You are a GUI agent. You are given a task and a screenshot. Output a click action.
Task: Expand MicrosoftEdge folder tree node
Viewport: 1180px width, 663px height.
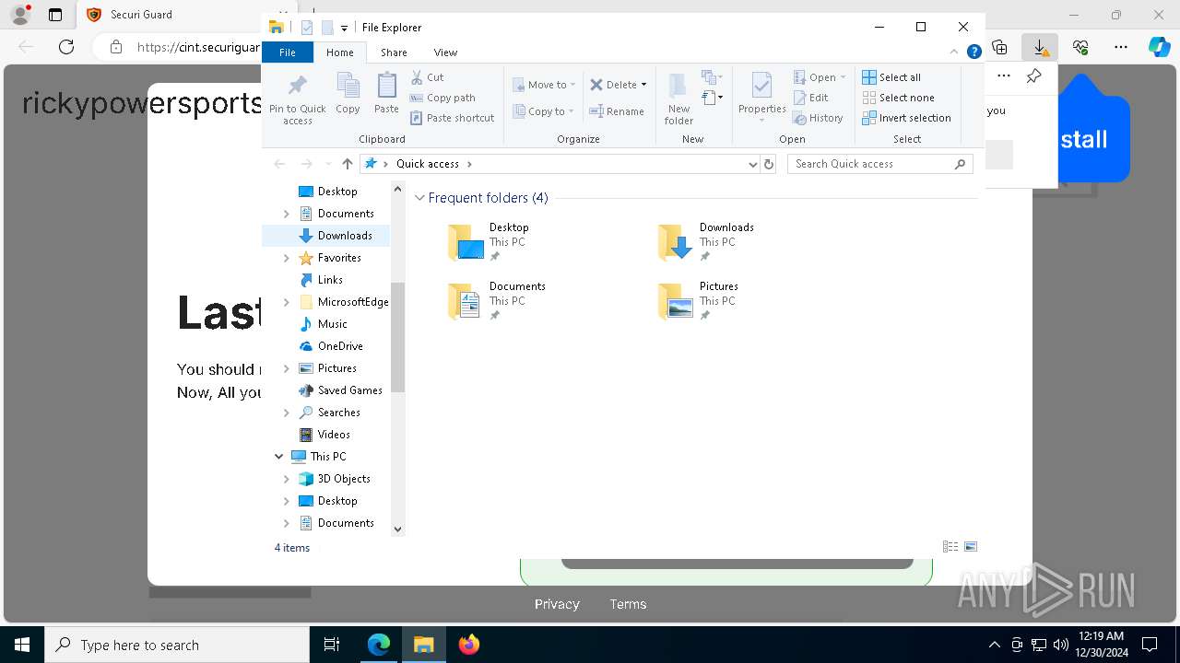point(286,302)
